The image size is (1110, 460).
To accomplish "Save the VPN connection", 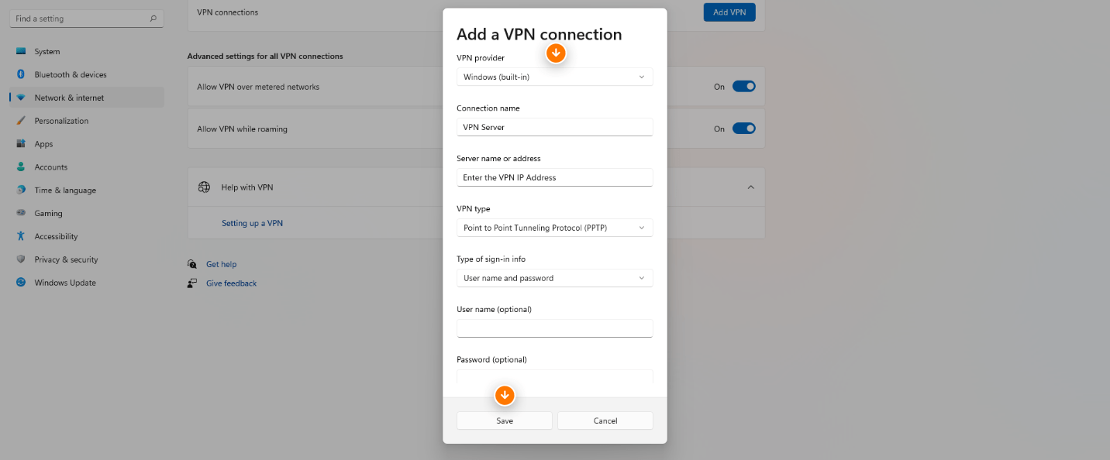I will [505, 421].
